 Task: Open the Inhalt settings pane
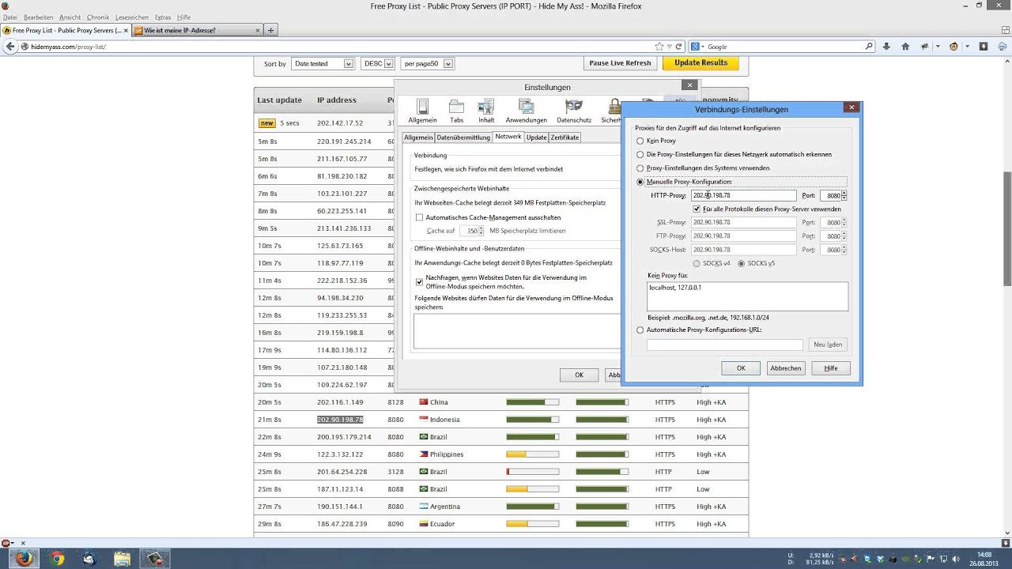[486, 110]
